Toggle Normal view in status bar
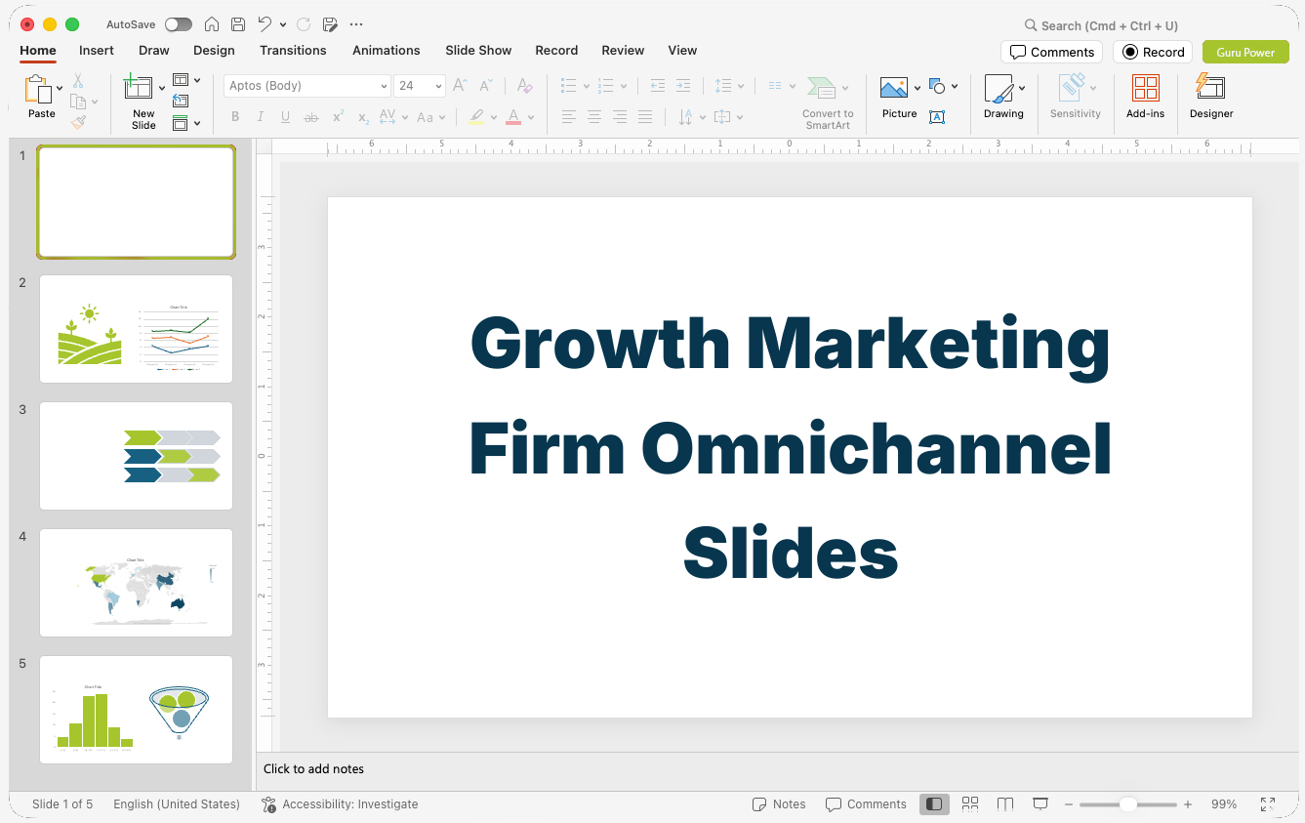1305x823 pixels. (934, 803)
